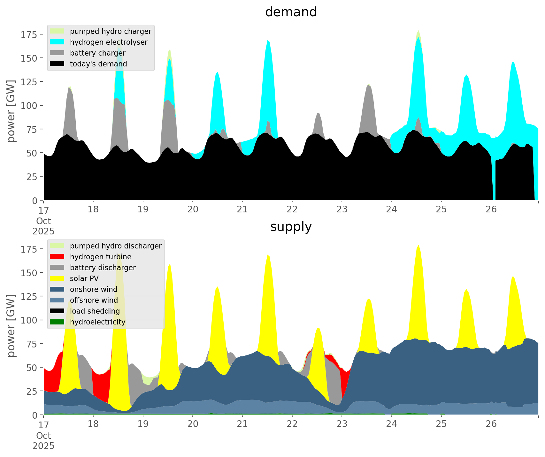Click the 24 date tick under the supply chart
Image resolution: width=545 pixels, height=457 pixels.
(391, 424)
